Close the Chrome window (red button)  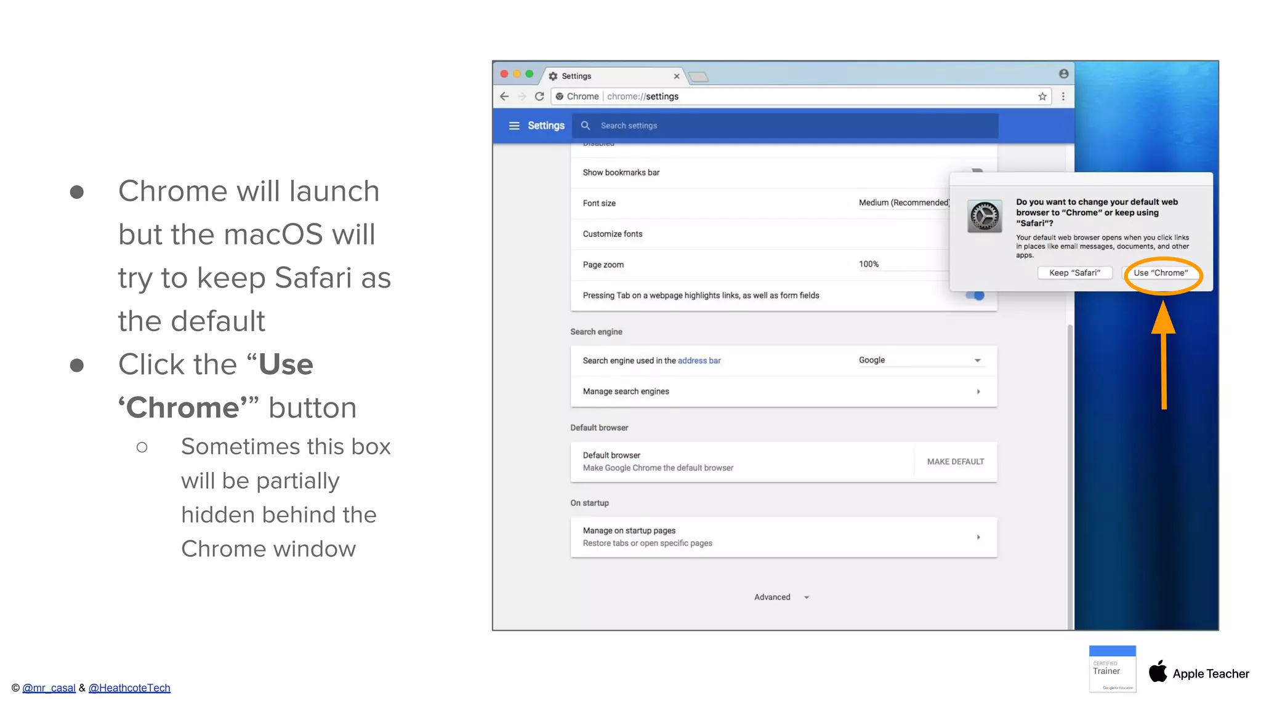coord(504,74)
